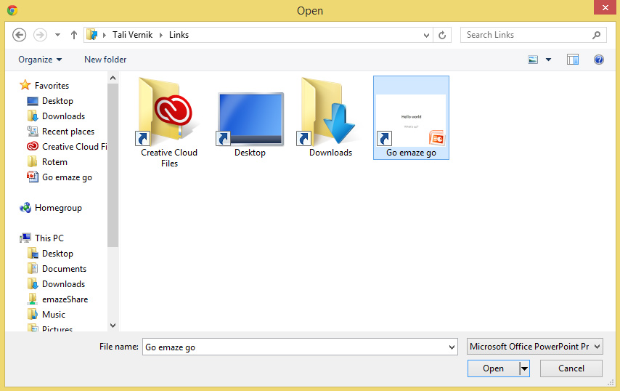Click the Music folder icon
This screenshot has width=620, height=391.
click(x=33, y=314)
